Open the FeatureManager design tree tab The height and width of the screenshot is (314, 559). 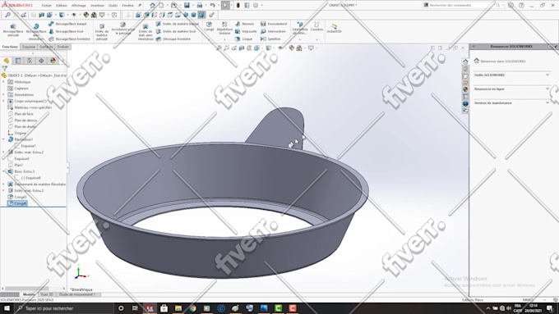(x=7, y=61)
